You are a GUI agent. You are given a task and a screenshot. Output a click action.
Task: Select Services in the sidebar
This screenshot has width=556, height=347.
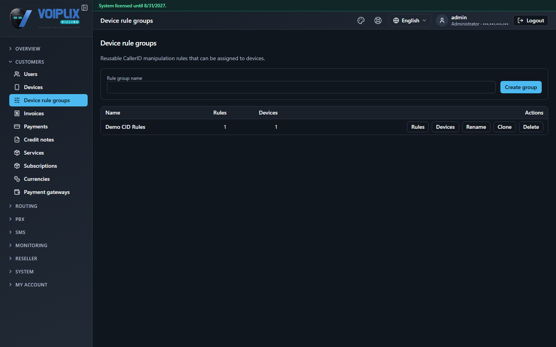pos(48,153)
